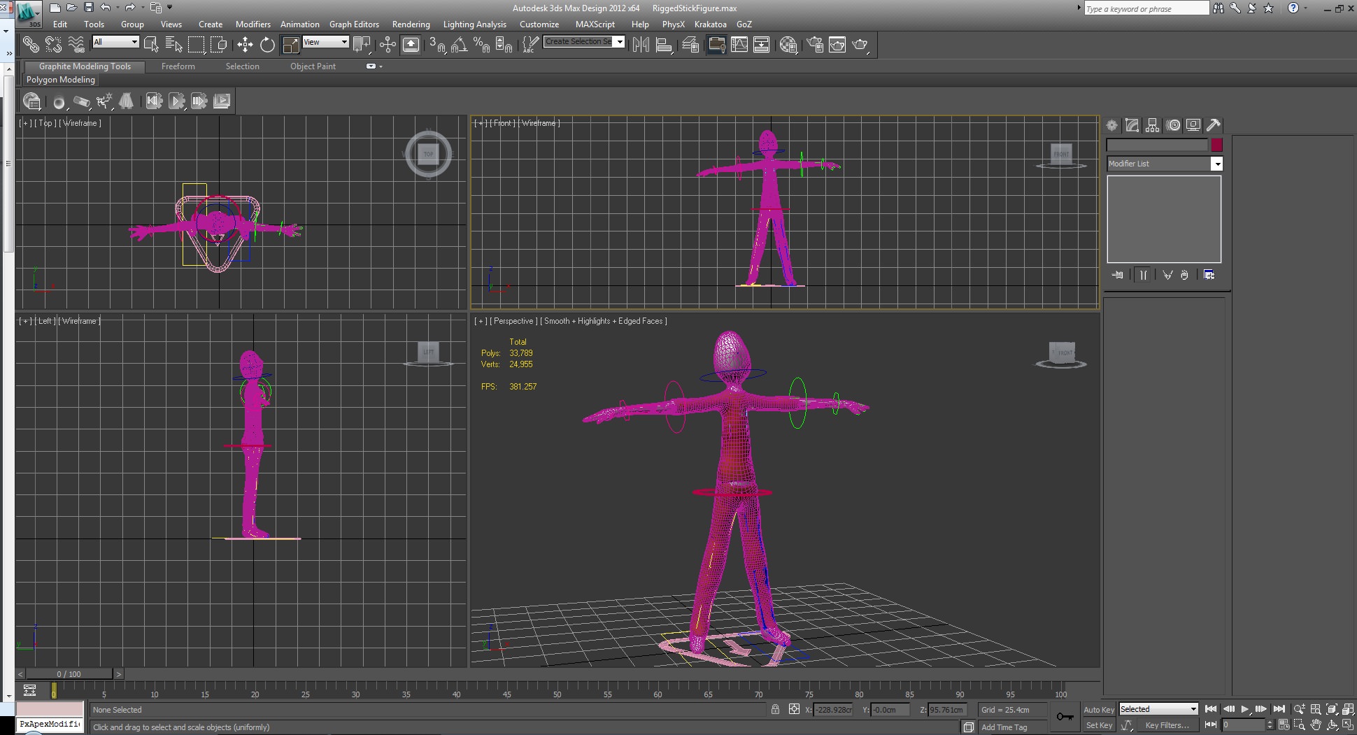Switch to the Freeform ribbon tab
This screenshot has width=1357, height=735.
(178, 66)
